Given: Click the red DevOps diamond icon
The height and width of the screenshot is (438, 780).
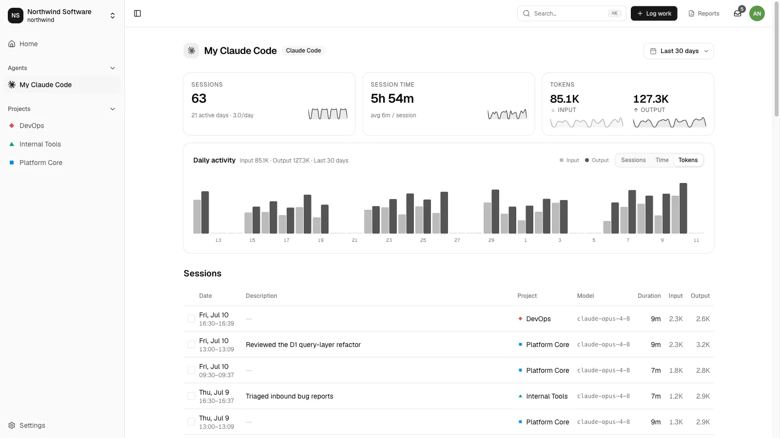Looking at the screenshot, I should tap(12, 126).
